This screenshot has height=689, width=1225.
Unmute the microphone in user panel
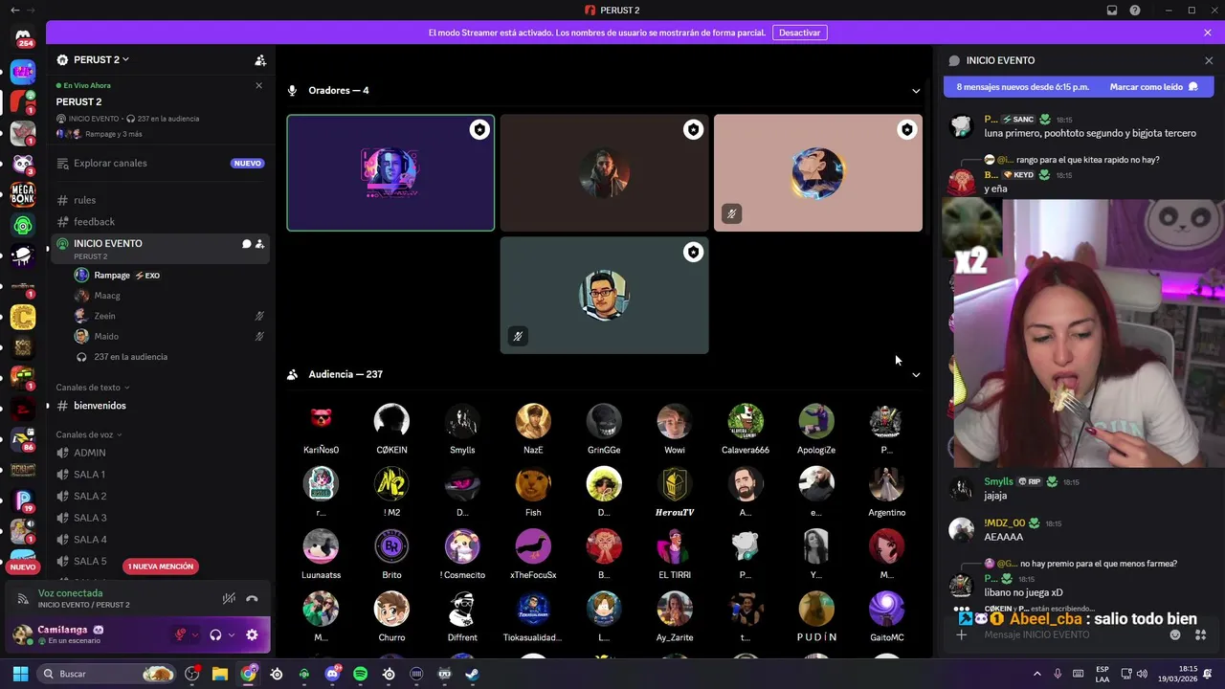coord(180,634)
